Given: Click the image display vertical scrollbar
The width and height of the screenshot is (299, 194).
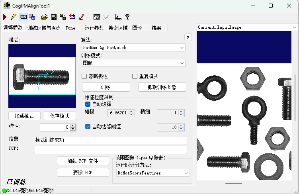Looking at the screenshot, I should pos(295,98).
